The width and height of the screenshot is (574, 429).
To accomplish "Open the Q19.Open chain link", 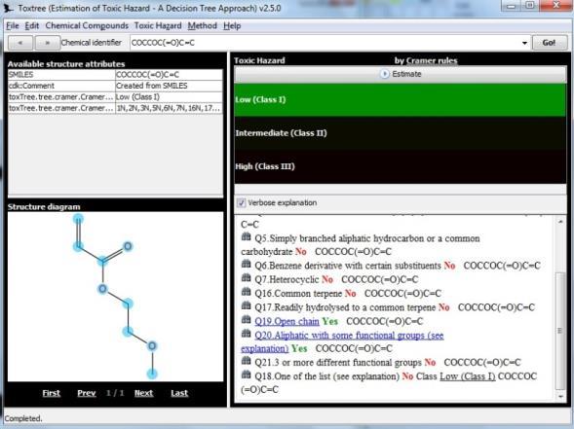I will click(287, 322).
